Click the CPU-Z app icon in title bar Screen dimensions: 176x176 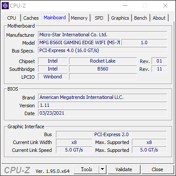(x=5, y=6)
